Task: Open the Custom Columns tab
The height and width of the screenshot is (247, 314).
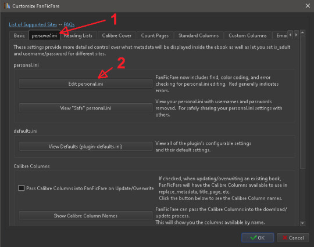Action: 248,35
